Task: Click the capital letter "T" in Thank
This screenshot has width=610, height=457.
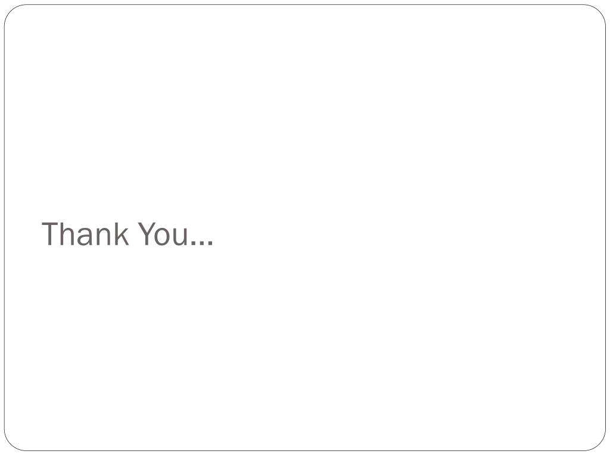Action: click(50, 234)
